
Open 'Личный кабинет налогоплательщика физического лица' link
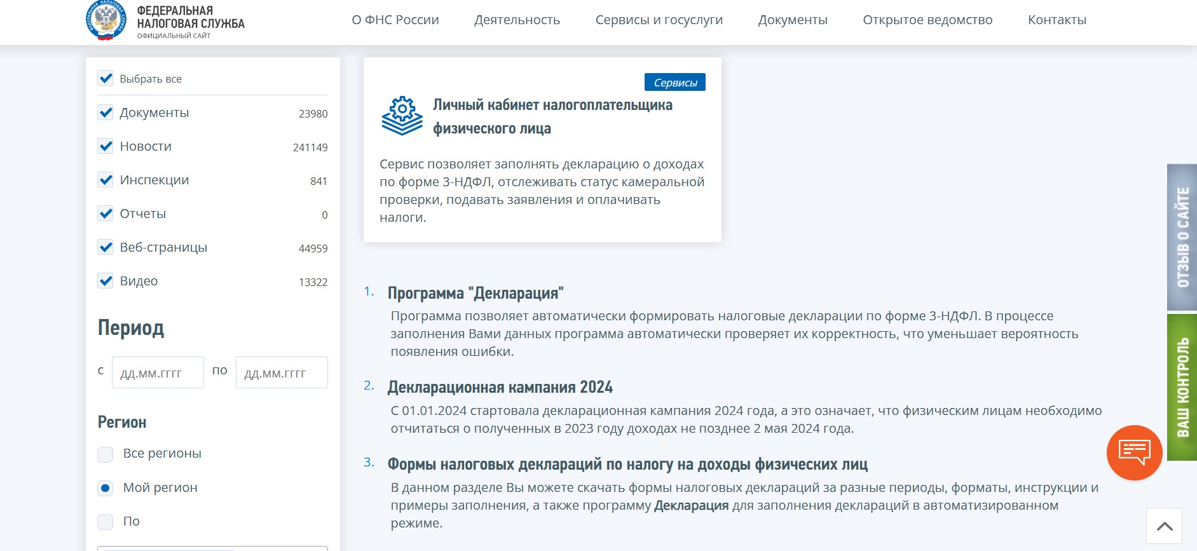(552, 116)
